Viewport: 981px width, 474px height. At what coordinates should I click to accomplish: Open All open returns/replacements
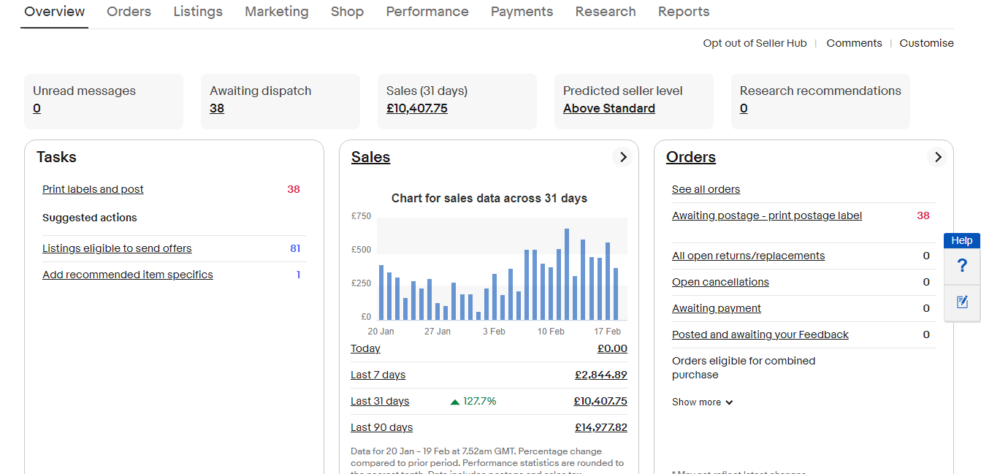[748, 256]
